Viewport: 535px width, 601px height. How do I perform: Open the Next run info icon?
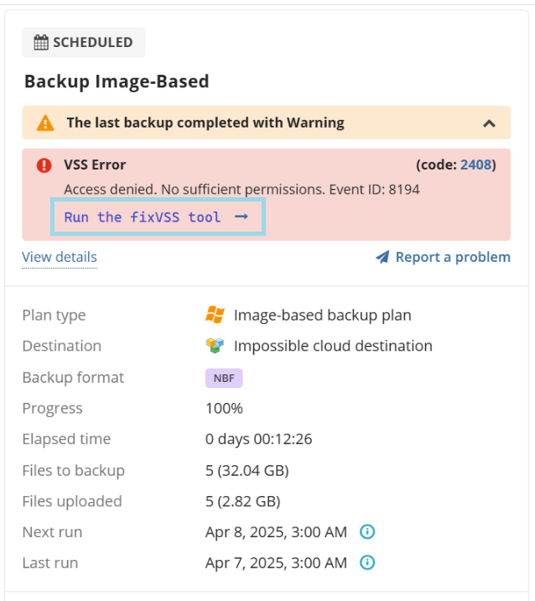click(x=367, y=531)
